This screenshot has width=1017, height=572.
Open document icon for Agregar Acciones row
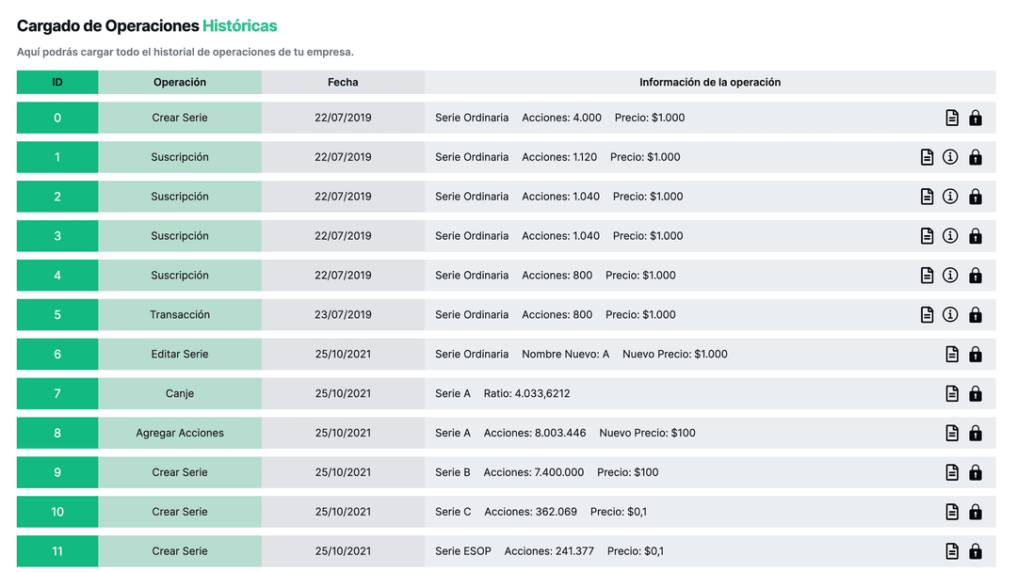tap(952, 434)
